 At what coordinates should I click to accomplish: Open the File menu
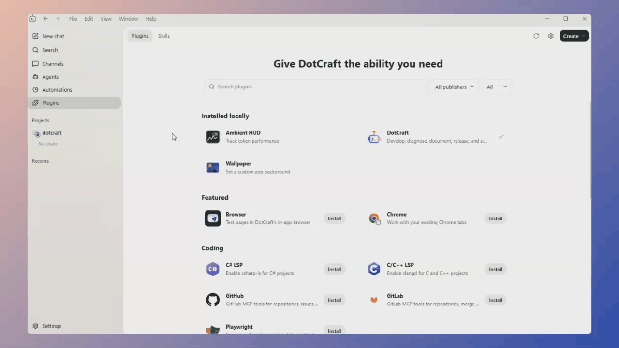pyautogui.click(x=73, y=19)
